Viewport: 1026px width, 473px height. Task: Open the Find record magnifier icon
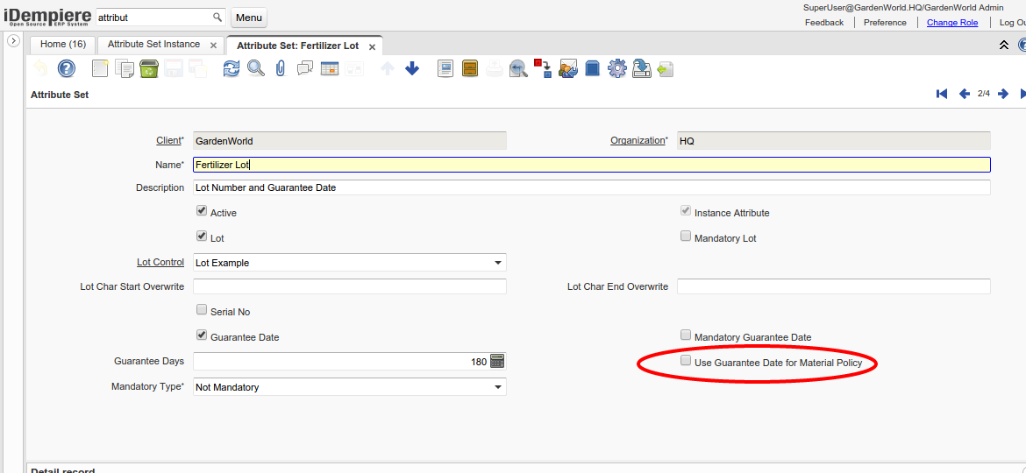coord(255,68)
